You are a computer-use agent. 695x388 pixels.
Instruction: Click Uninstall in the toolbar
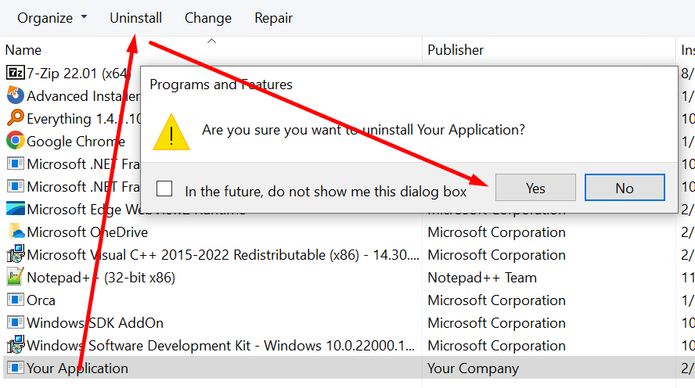click(135, 18)
